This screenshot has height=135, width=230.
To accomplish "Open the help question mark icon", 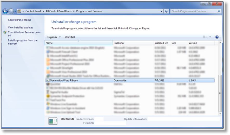I will pos(217,37).
